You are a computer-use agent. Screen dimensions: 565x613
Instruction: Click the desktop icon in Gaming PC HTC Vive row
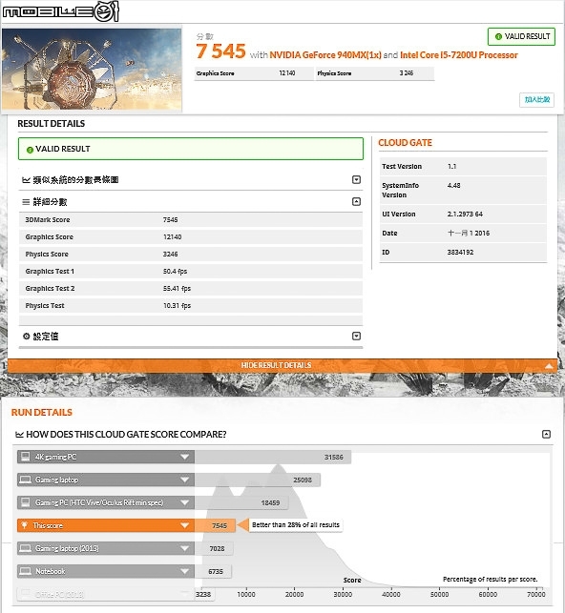[x=26, y=502]
